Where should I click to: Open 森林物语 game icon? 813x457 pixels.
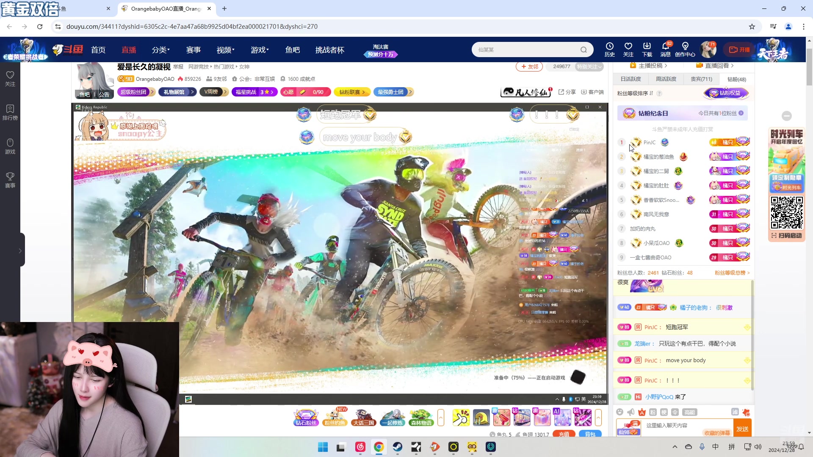pyautogui.click(x=421, y=418)
